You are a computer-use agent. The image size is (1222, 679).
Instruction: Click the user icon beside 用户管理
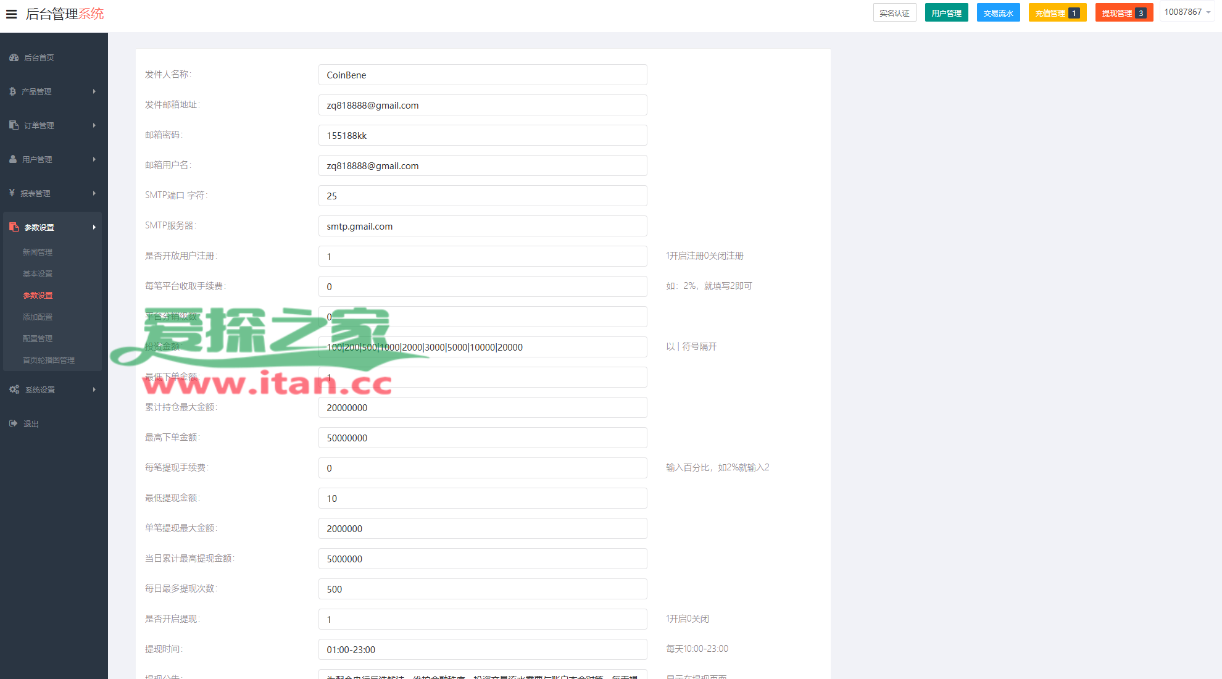click(x=13, y=159)
